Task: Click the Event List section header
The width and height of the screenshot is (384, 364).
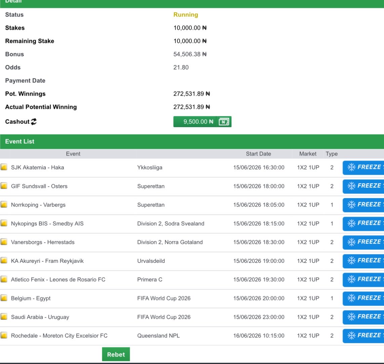Action: point(192,141)
